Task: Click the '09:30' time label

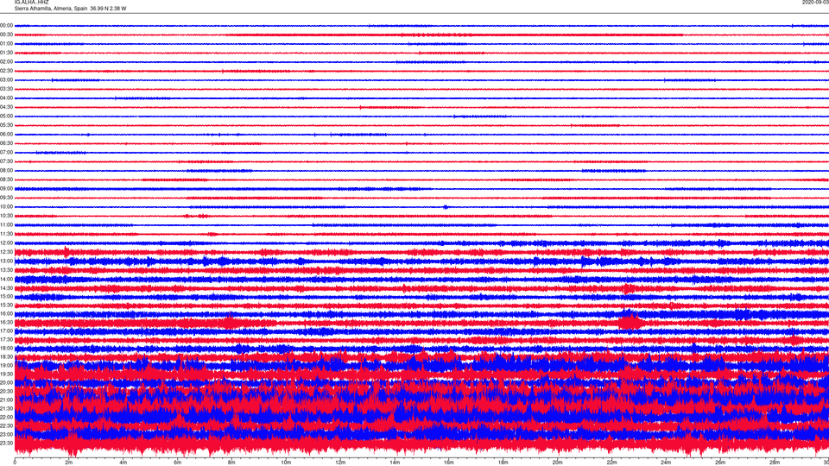Action: click(6, 198)
